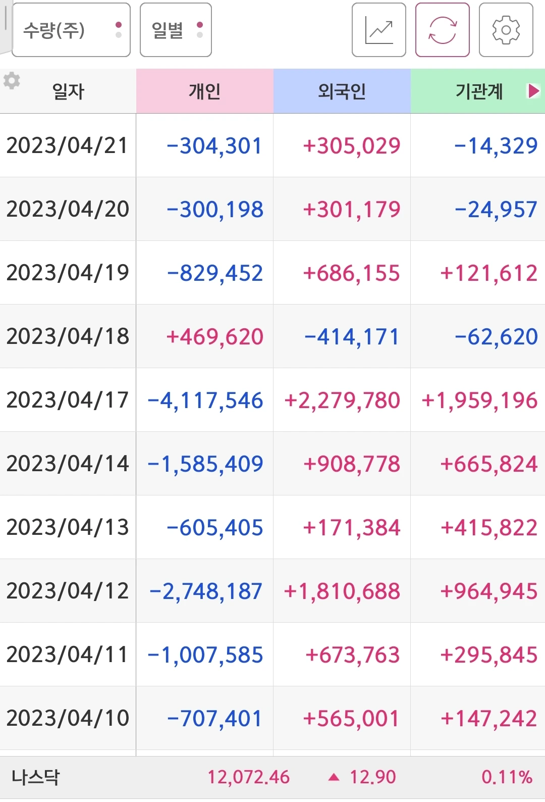Click dots indicator on 일별 button

(200, 30)
